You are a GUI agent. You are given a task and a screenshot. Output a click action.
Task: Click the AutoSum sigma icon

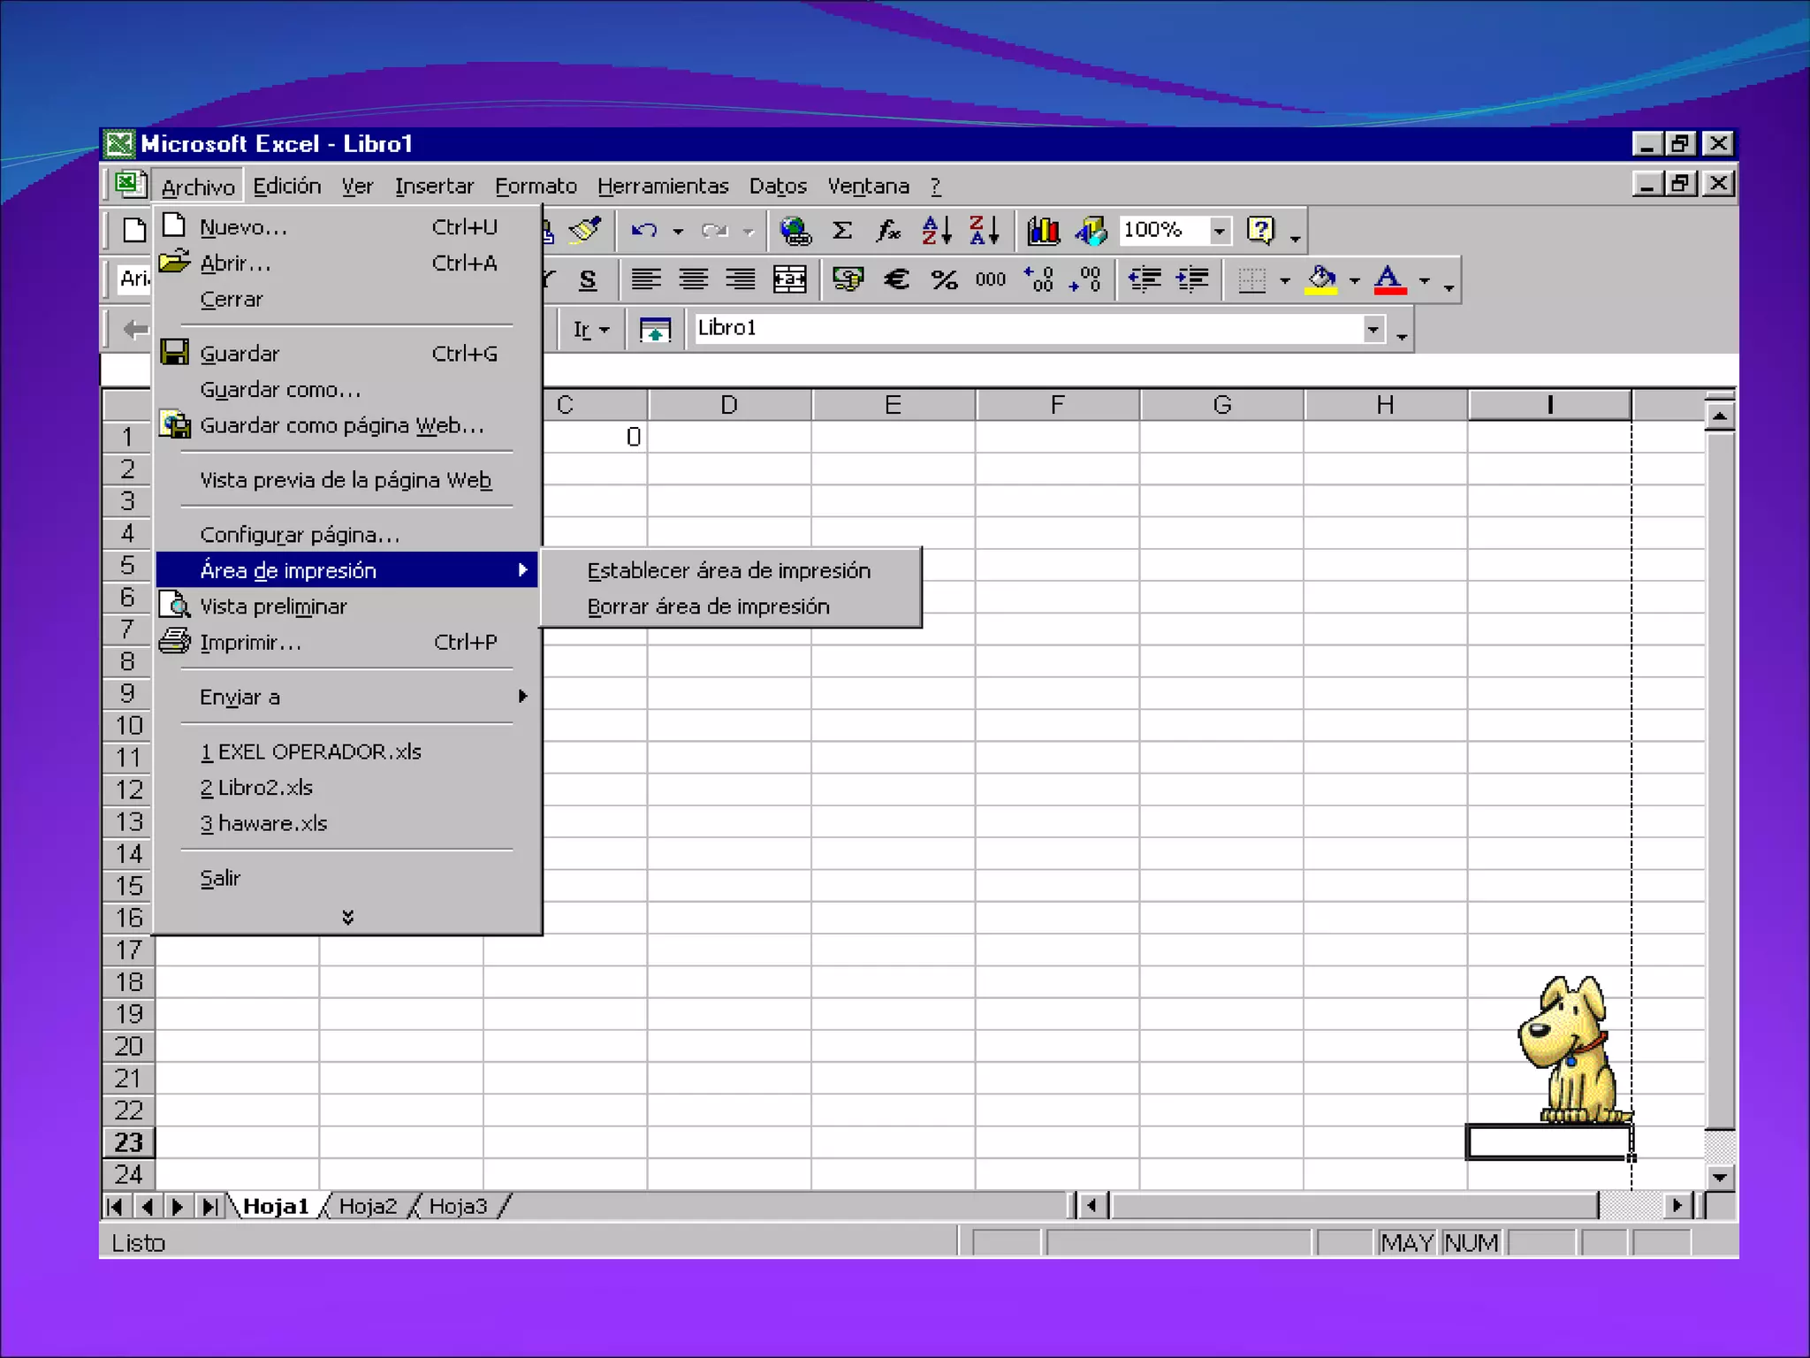pyautogui.click(x=842, y=231)
